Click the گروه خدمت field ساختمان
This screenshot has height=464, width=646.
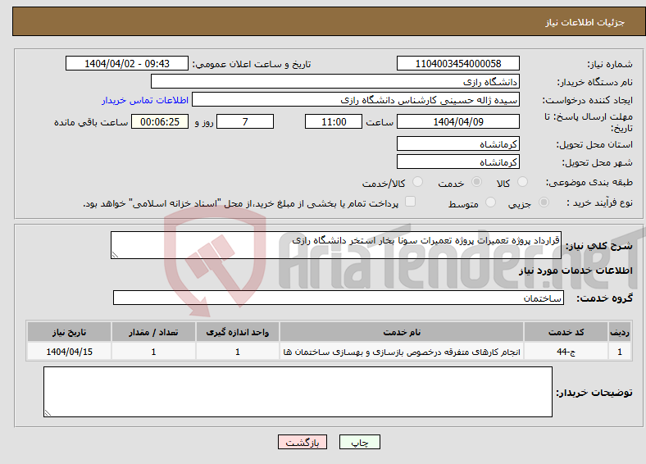coord(339,298)
